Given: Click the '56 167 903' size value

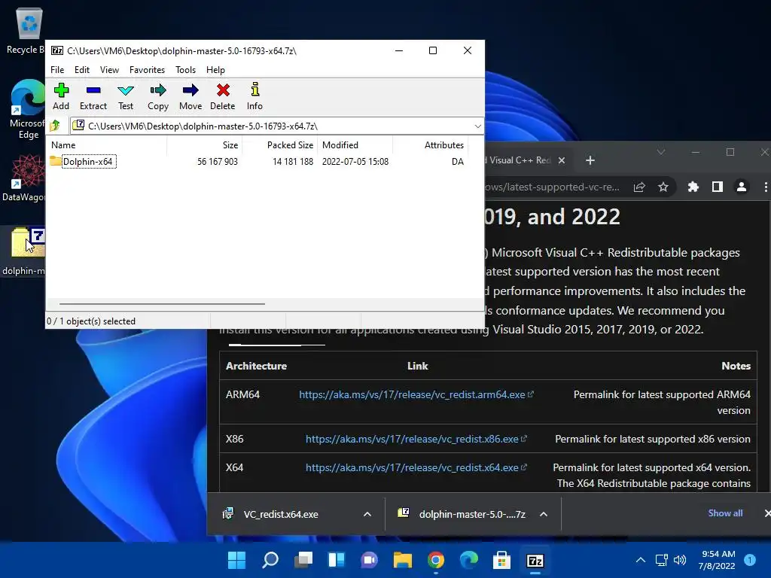Looking at the screenshot, I should pyautogui.click(x=218, y=162).
